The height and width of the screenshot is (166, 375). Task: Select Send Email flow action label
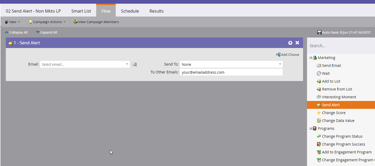pyautogui.click(x=331, y=66)
